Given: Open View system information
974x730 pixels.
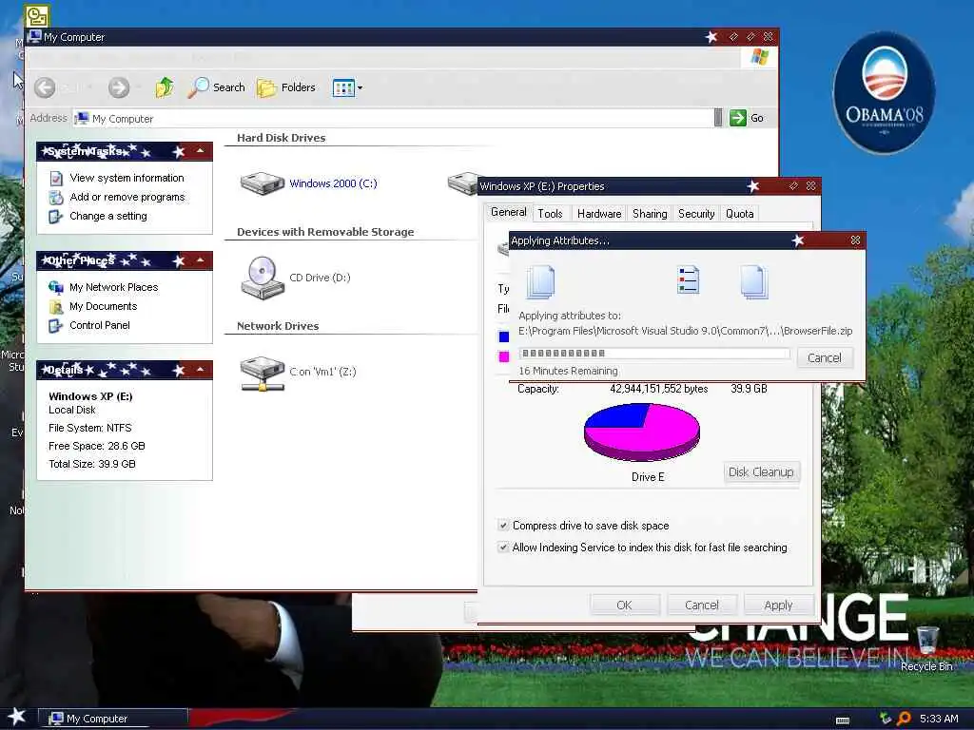Looking at the screenshot, I should point(127,178).
